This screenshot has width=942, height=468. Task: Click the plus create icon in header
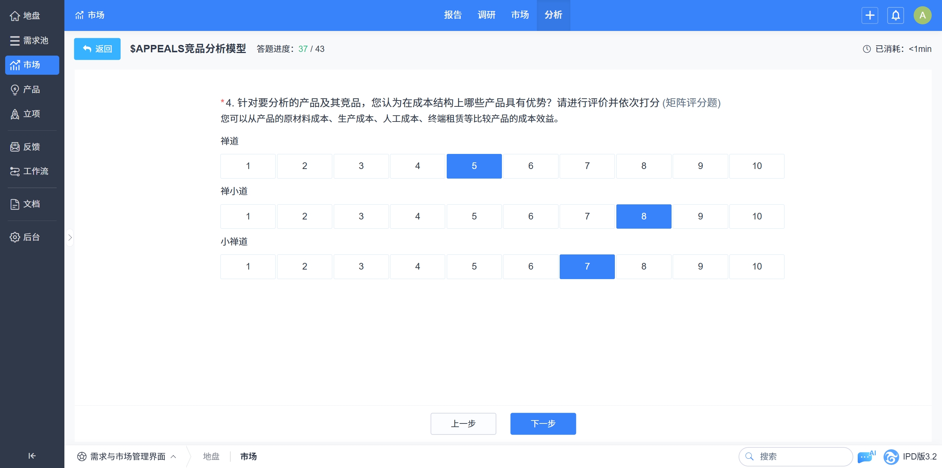click(x=870, y=15)
